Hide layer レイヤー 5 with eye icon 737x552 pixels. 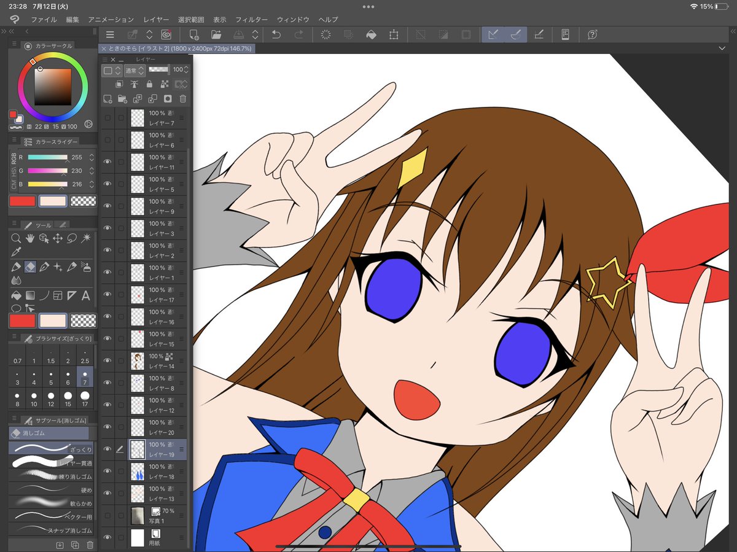coord(107,184)
